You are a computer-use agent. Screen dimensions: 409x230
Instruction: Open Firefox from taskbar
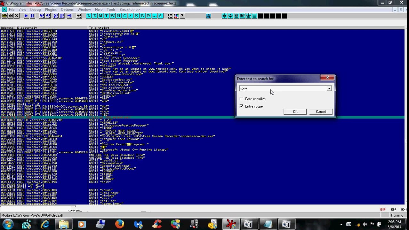[120, 224]
